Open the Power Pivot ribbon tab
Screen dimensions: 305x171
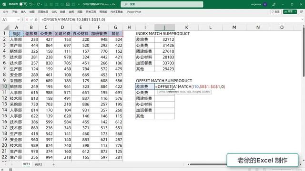pyautogui.click(x=134, y=12)
